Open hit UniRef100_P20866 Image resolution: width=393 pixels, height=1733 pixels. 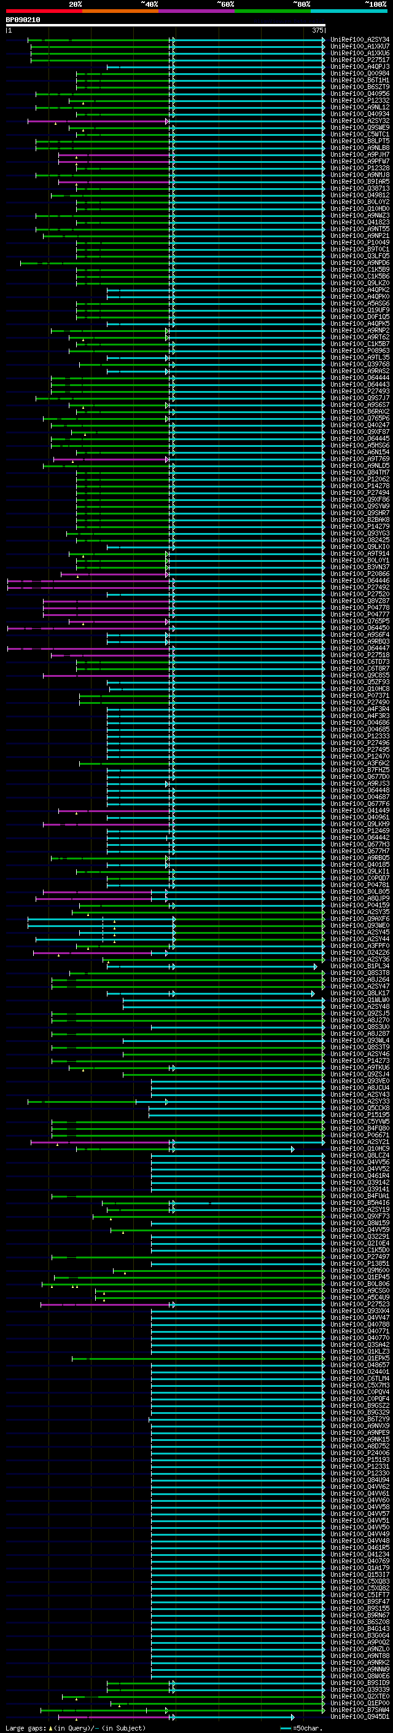[x=360, y=574]
